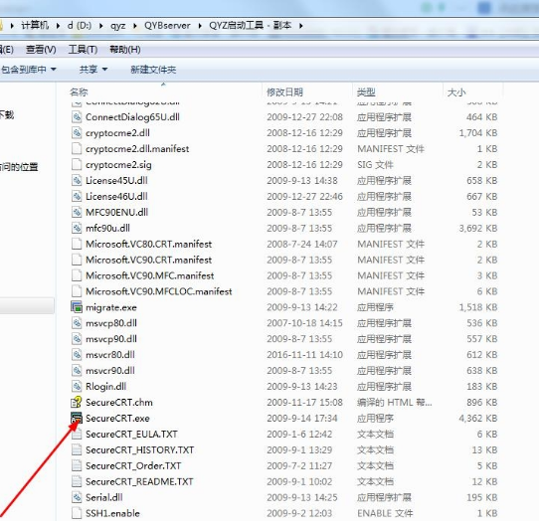Image resolution: width=541 pixels, height=531 pixels.
Task: Sort by 大小 column header
Action: [x=456, y=92]
